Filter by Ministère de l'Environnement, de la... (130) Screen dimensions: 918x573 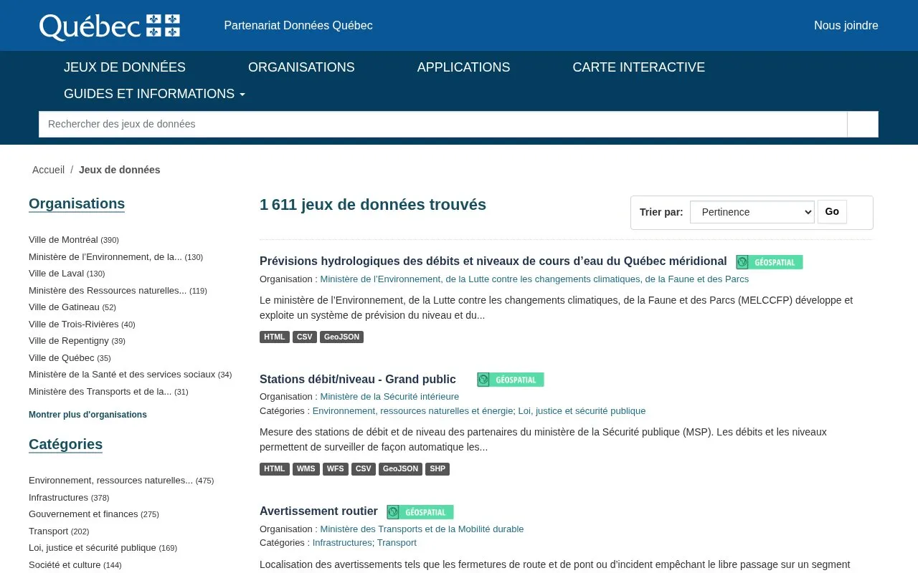pyautogui.click(x=115, y=257)
